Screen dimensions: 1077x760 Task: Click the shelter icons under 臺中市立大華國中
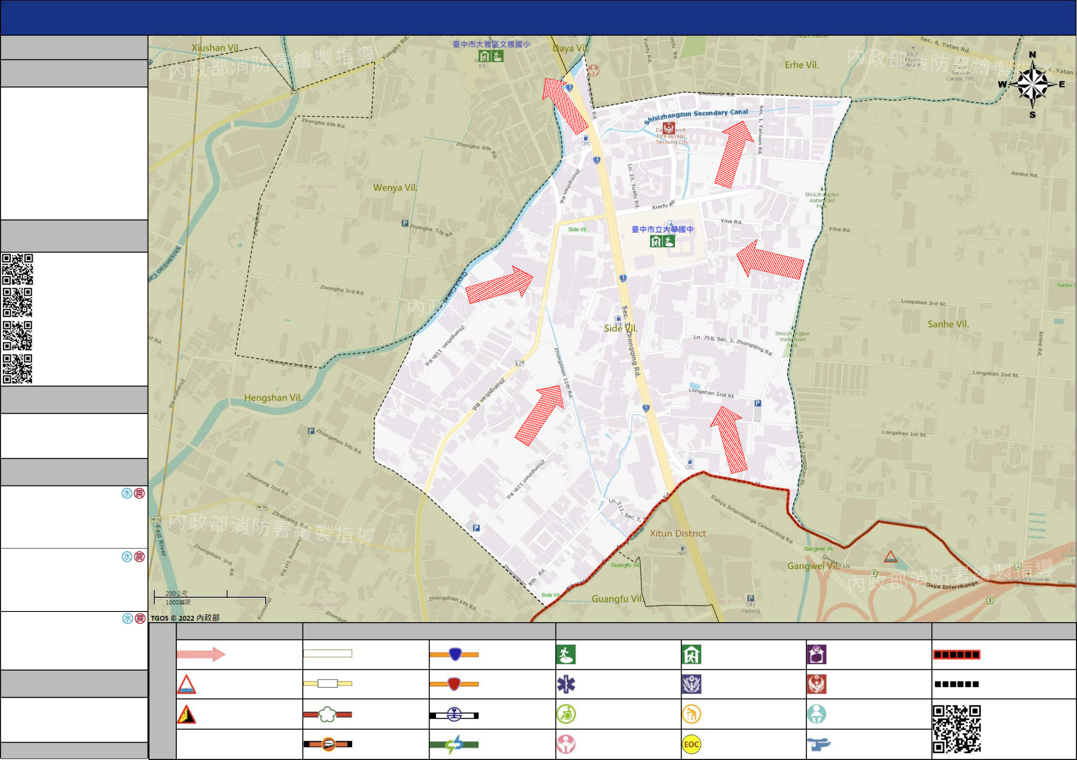tap(662, 241)
